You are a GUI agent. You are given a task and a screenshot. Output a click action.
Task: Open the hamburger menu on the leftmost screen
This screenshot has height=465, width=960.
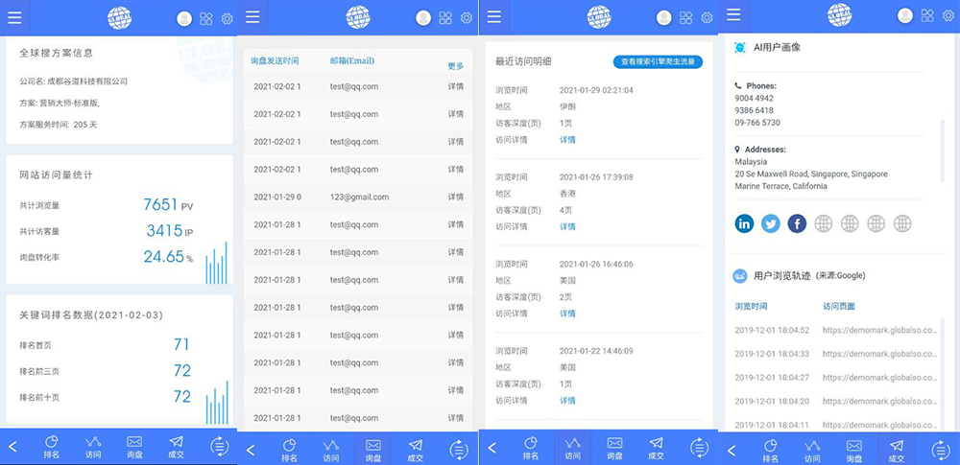click(14, 17)
